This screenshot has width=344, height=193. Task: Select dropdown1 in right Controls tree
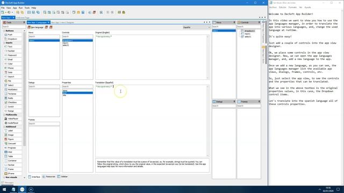pyautogui.click(x=249, y=31)
